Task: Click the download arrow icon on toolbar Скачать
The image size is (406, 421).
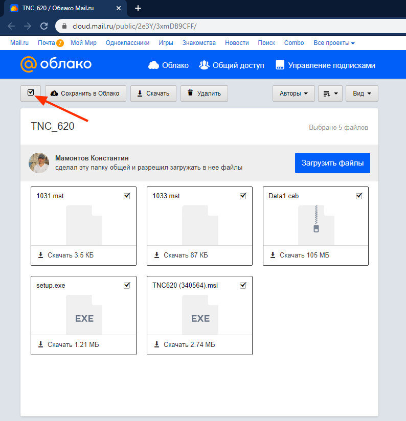Action: (x=140, y=93)
